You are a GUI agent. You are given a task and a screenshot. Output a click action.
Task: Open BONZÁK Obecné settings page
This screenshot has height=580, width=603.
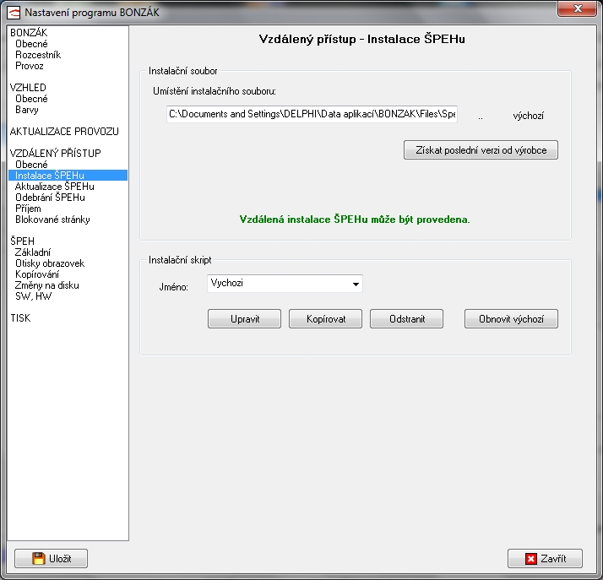[x=31, y=44]
